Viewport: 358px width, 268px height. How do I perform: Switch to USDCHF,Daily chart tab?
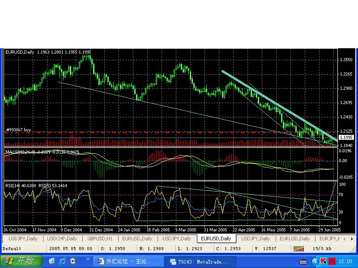click(x=62, y=239)
